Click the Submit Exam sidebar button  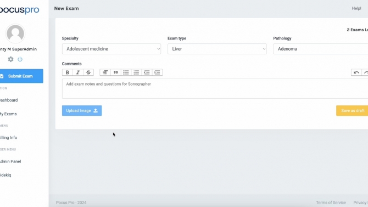point(21,76)
